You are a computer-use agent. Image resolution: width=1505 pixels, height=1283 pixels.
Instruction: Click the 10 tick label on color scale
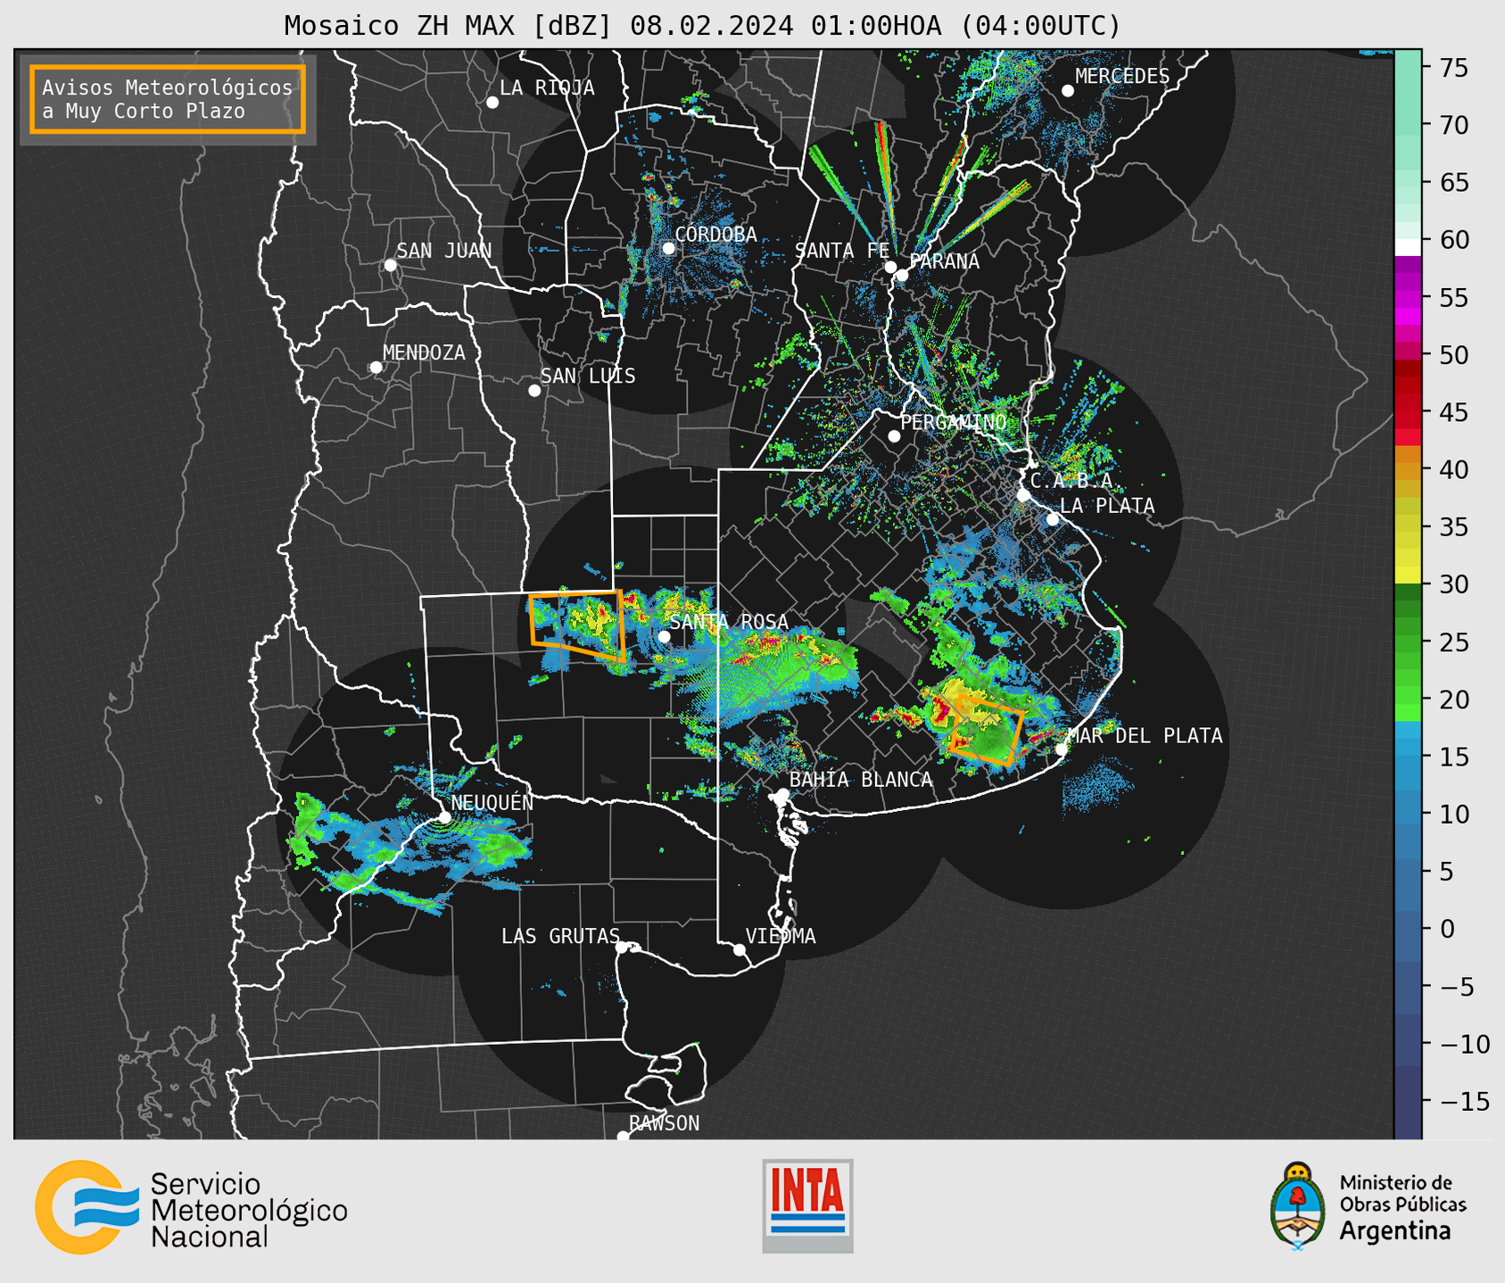pyautogui.click(x=1455, y=814)
